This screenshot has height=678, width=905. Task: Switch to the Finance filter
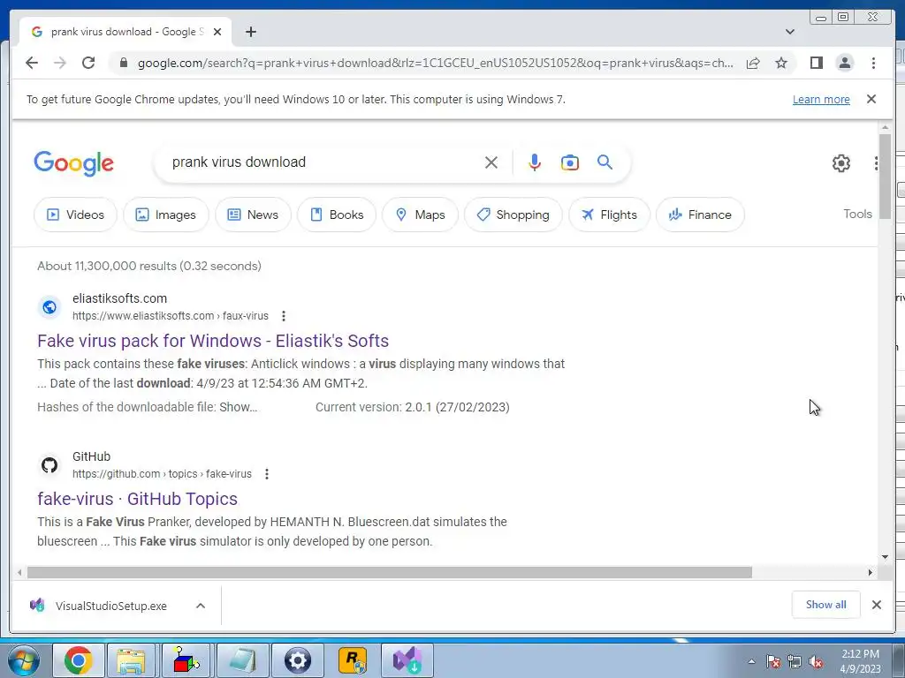click(700, 215)
